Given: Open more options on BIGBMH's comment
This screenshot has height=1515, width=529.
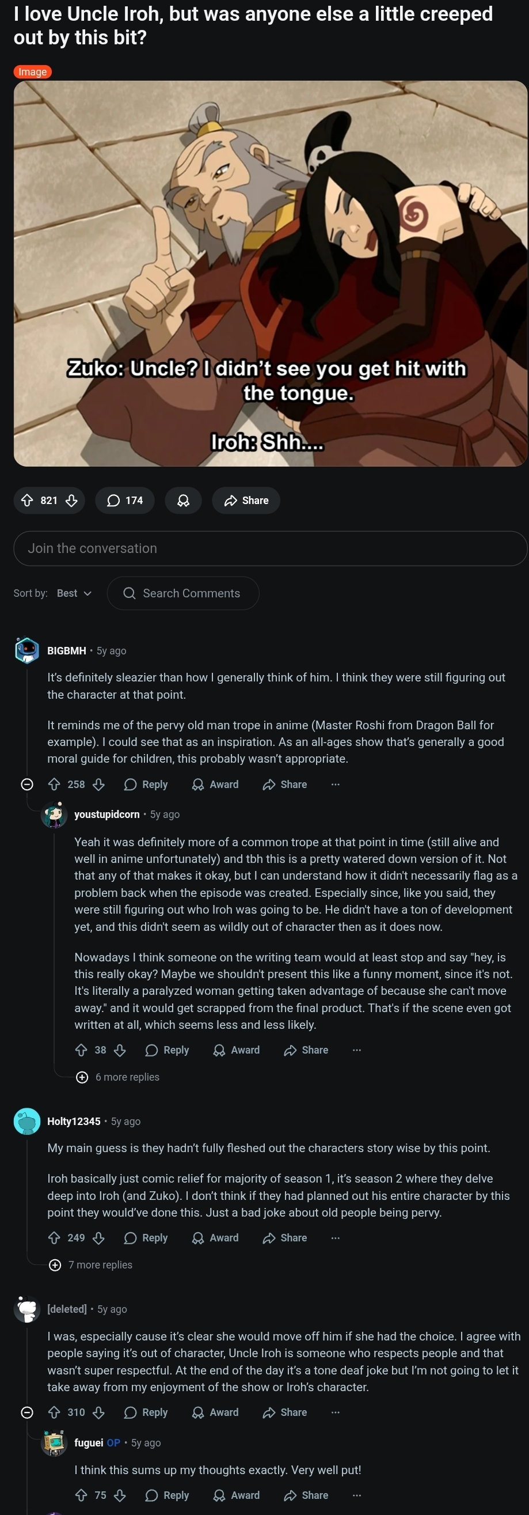Looking at the screenshot, I should click(336, 784).
